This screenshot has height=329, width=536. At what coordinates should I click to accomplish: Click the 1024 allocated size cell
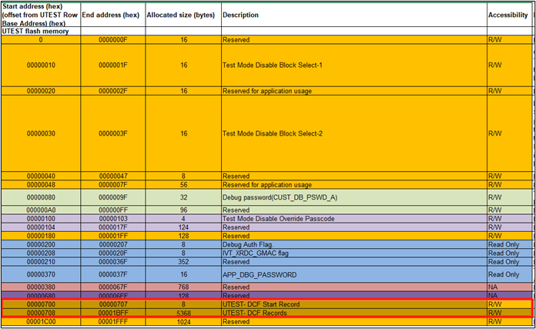183,322
